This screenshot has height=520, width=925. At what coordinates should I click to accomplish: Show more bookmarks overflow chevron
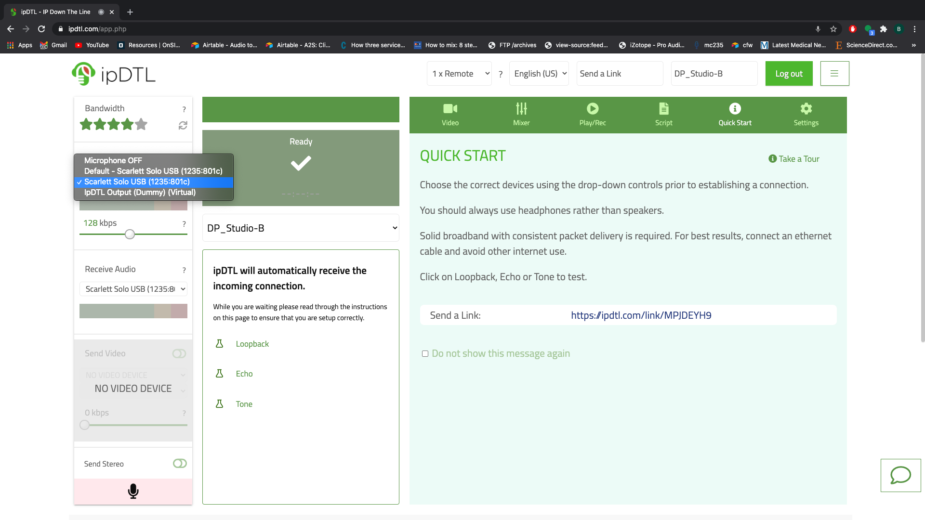click(x=913, y=45)
